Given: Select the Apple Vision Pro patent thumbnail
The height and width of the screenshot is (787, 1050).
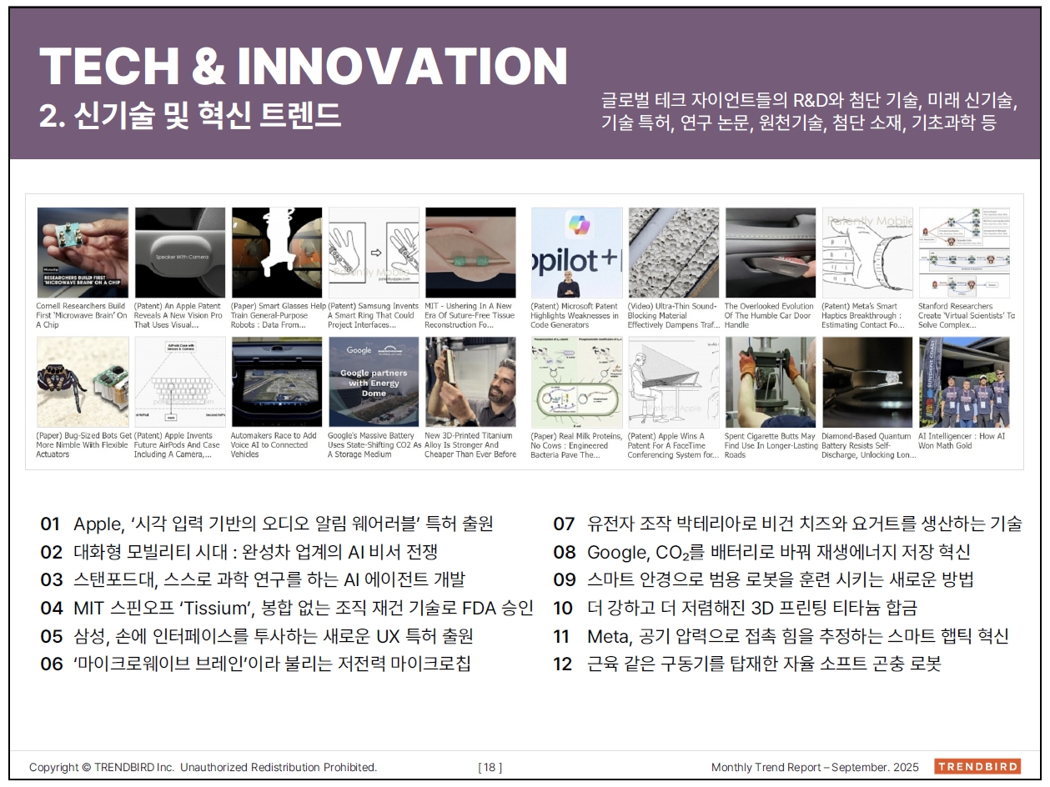Looking at the screenshot, I should 180,253.
